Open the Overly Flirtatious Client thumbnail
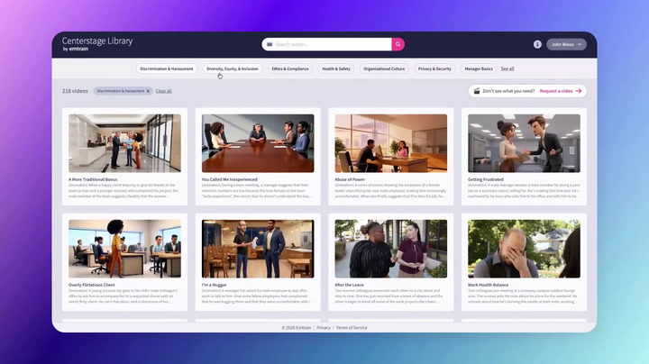Viewport: 649px width, 364px height. click(x=124, y=249)
